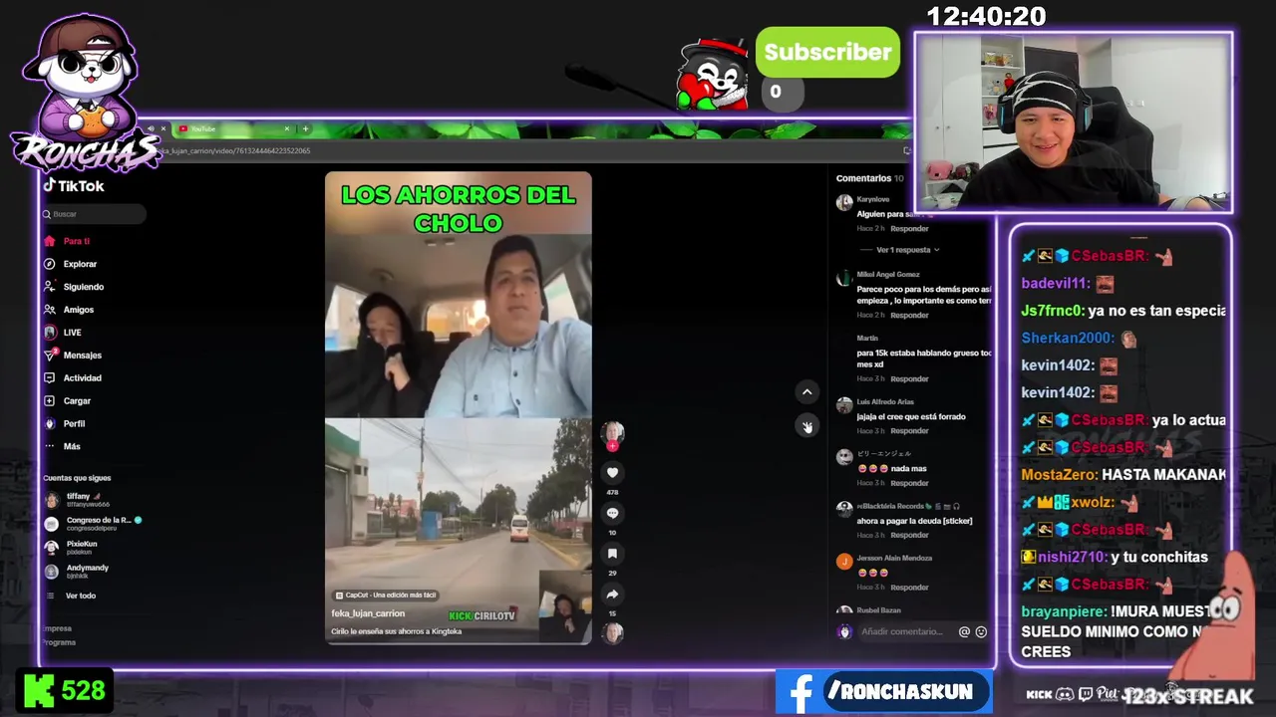1276x717 pixels.
Task: Open Explorar in TikTok sidebar
Action: (71, 264)
